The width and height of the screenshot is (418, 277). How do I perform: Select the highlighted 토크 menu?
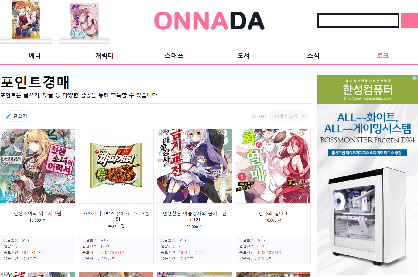click(383, 55)
